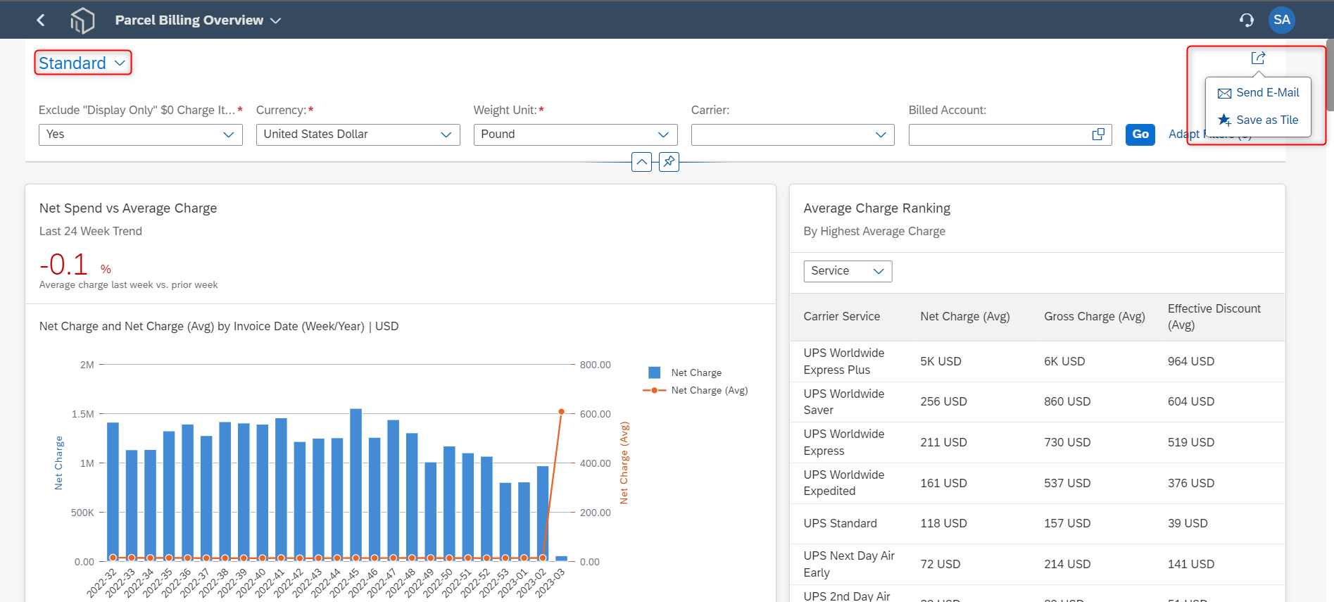Open value help in Billed Account field

(1097, 134)
